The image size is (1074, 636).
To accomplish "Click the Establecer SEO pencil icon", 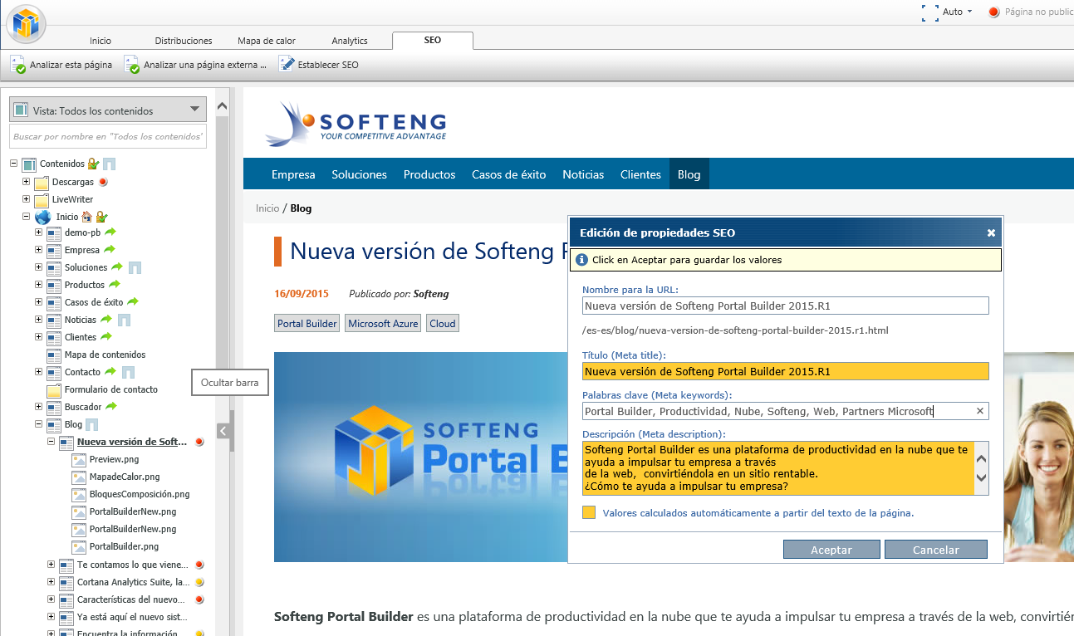I will [x=287, y=64].
